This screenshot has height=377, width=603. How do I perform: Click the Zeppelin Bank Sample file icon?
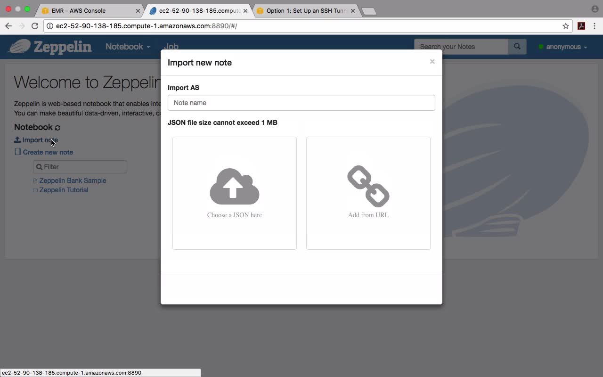tap(35, 181)
